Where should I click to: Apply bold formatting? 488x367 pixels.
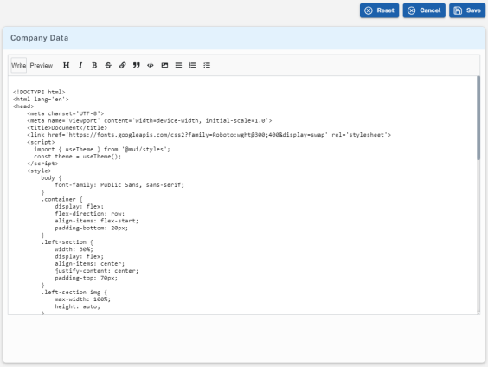94,65
